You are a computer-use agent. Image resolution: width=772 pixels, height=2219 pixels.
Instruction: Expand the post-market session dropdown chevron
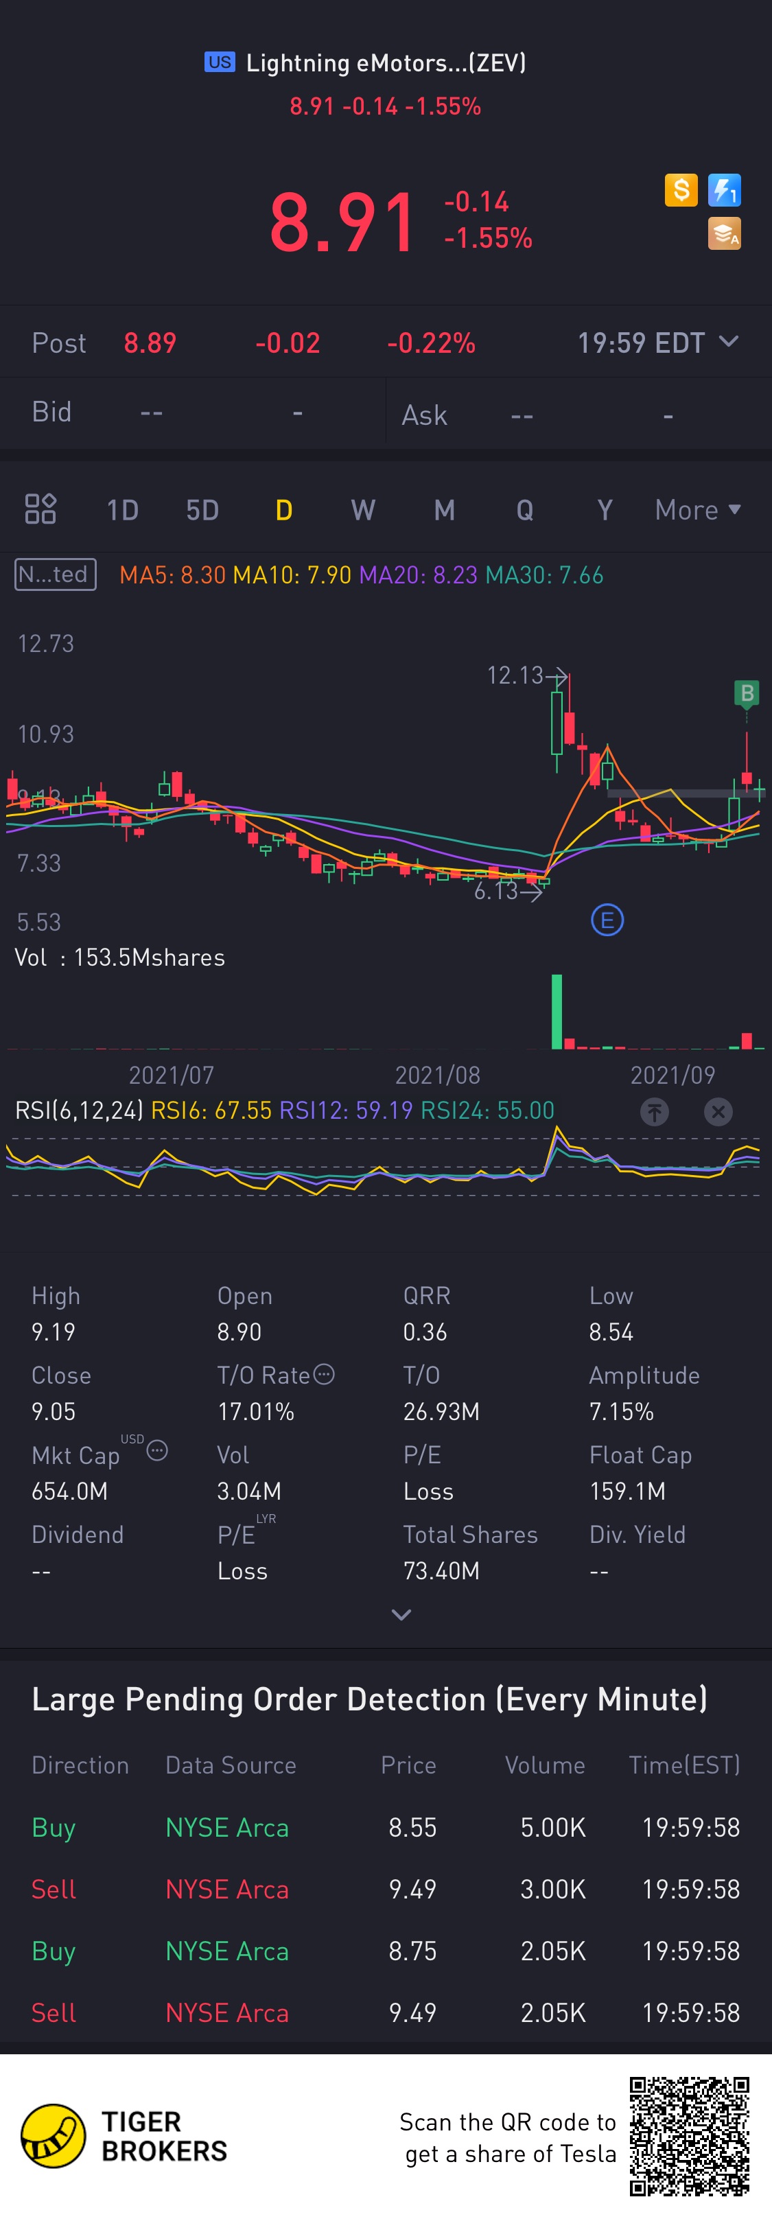coord(729,342)
